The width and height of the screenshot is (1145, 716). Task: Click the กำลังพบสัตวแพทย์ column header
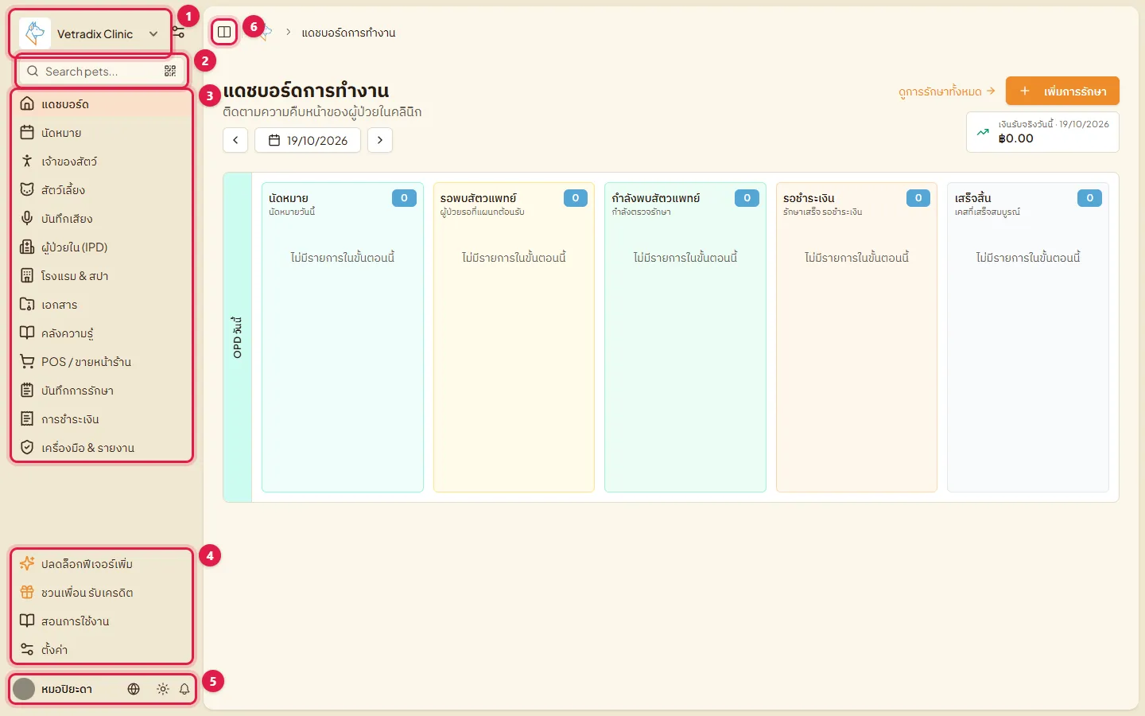656,198
